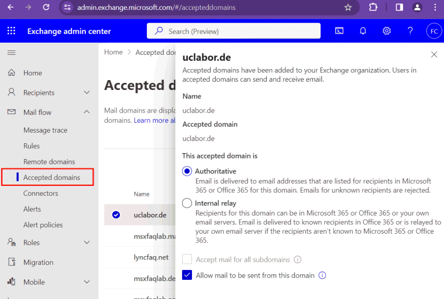This screenshot has width=444, height=299.
Task: Uncheck Allow mail to be sent from this domain
Action: pyautogui.click(x=187, y=275)
